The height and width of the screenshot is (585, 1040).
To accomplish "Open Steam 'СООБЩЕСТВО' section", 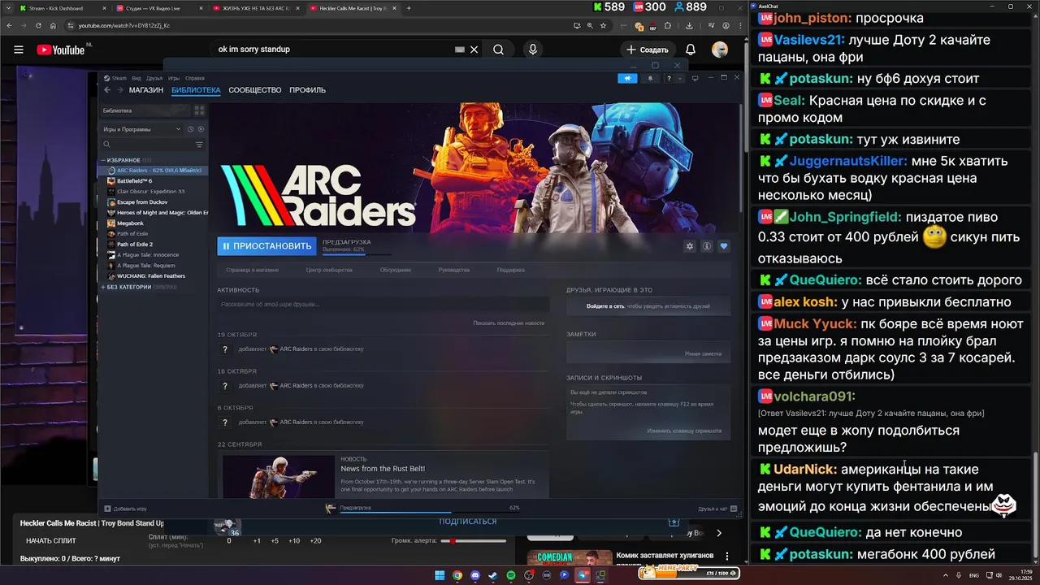I will [x=254, y=90].
